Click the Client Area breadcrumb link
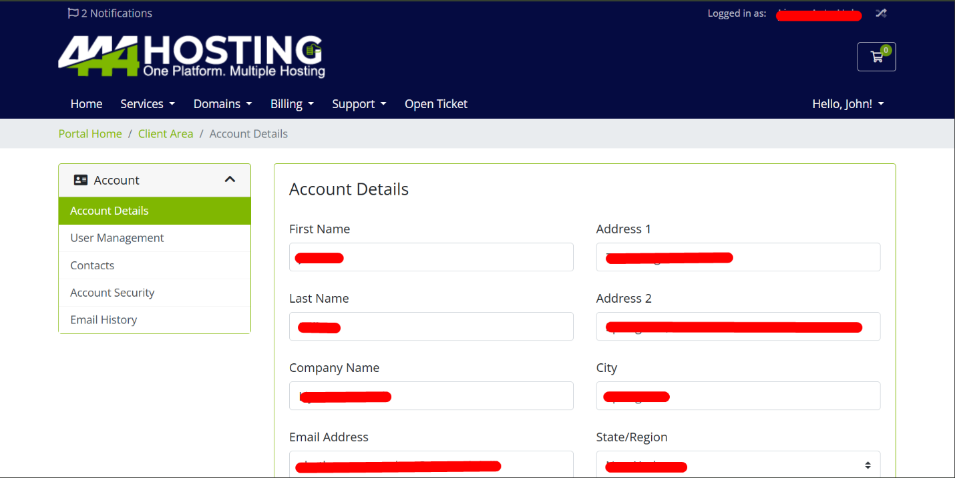The image size is (955, 478). coord(166,134)
